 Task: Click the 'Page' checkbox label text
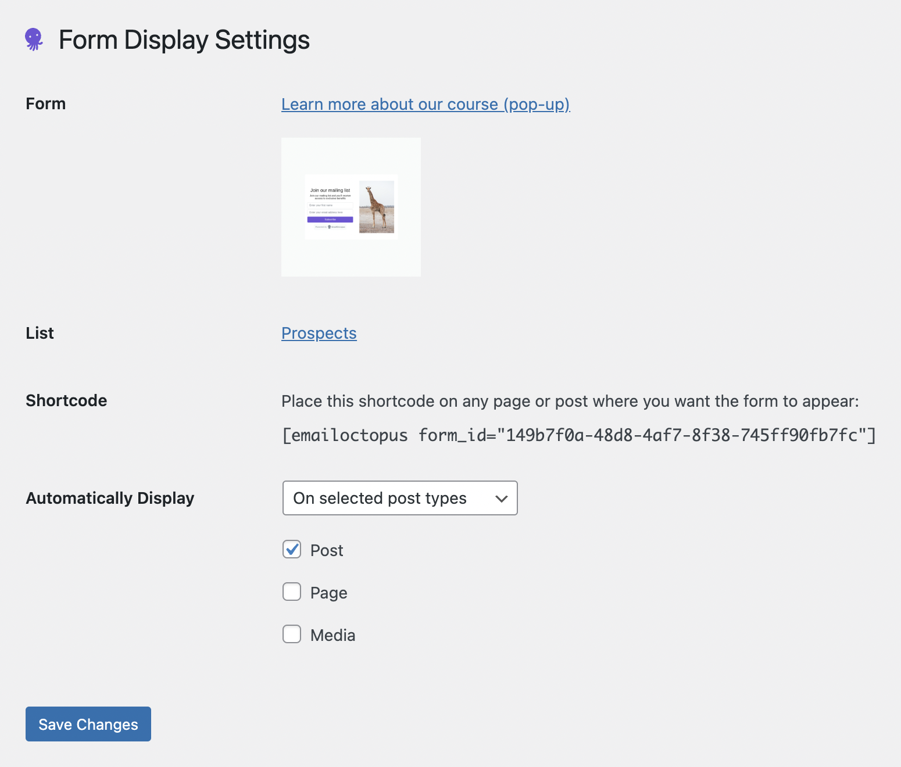[328, 593]
